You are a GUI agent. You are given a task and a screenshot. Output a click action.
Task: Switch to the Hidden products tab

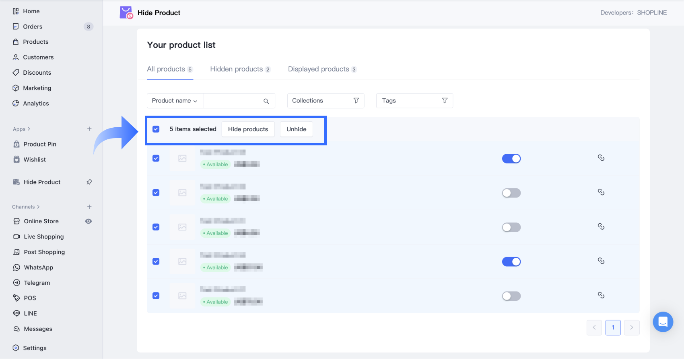(240, 69)
